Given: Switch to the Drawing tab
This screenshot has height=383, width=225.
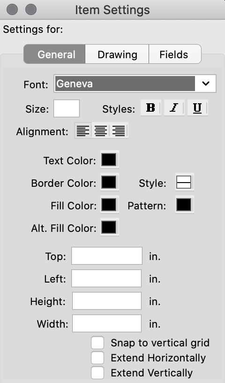Looking at the screenshot, I should [117, 54].
